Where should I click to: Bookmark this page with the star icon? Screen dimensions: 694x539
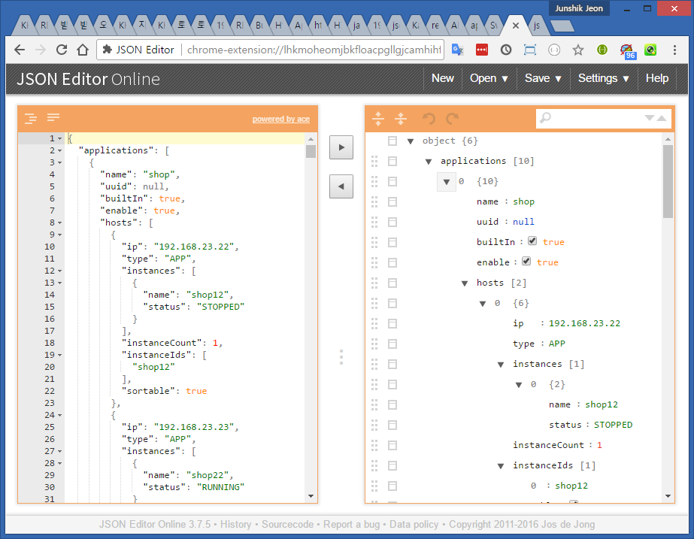(577, 50)
